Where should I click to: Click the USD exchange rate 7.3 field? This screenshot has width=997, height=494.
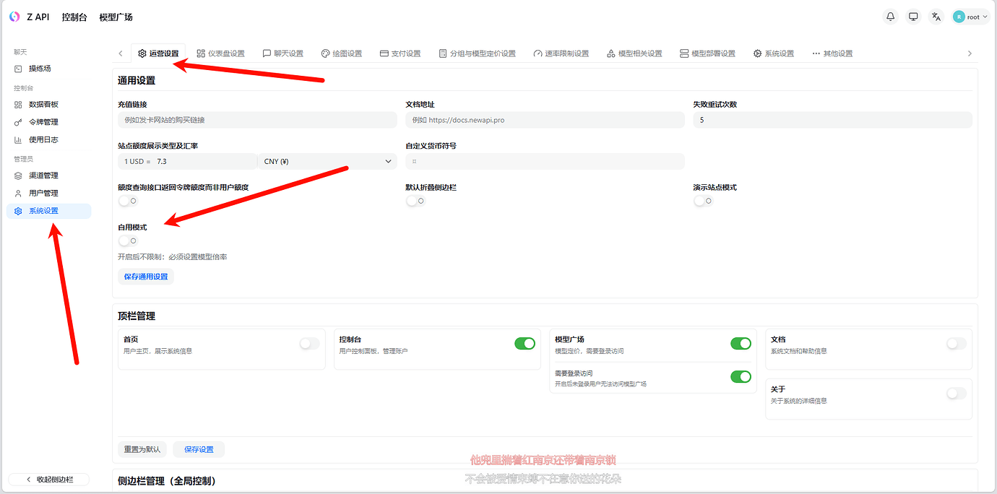(187, 162)
